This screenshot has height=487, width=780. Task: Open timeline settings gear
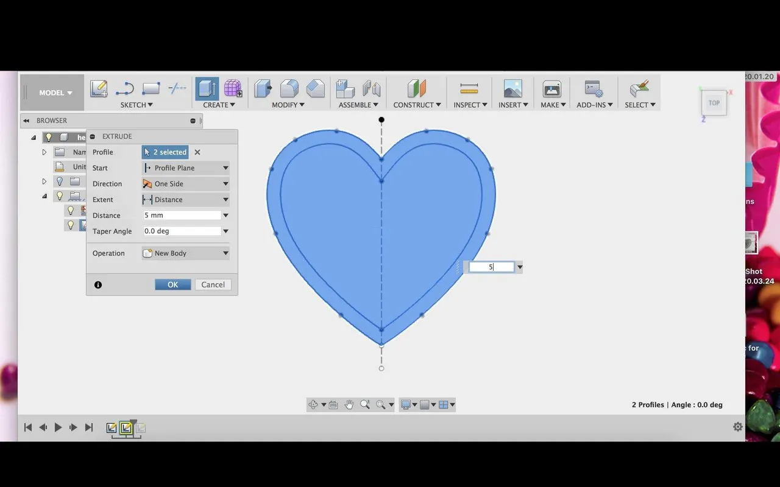[738, 427]
